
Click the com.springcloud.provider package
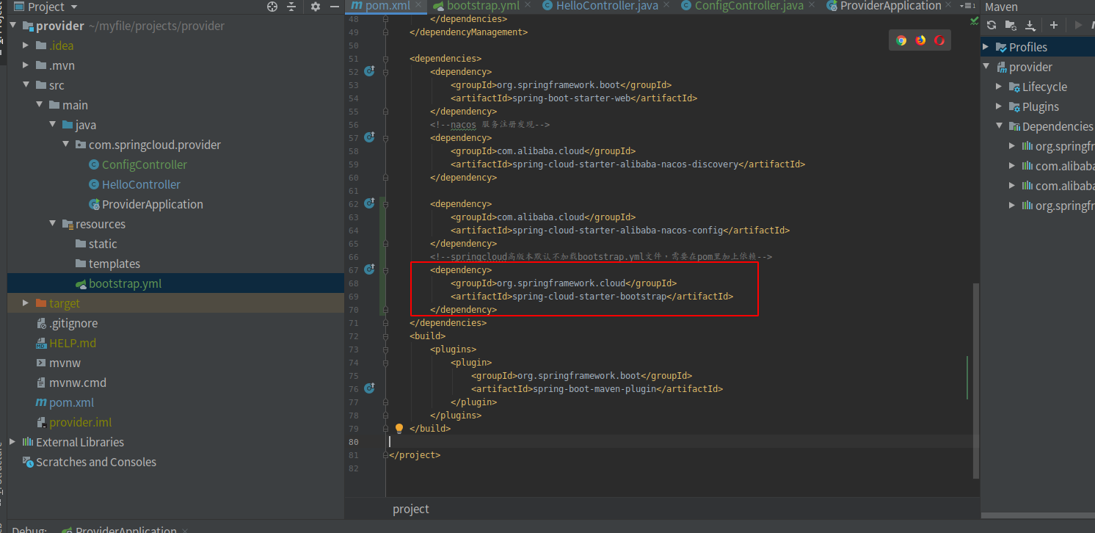click(154, 145)
